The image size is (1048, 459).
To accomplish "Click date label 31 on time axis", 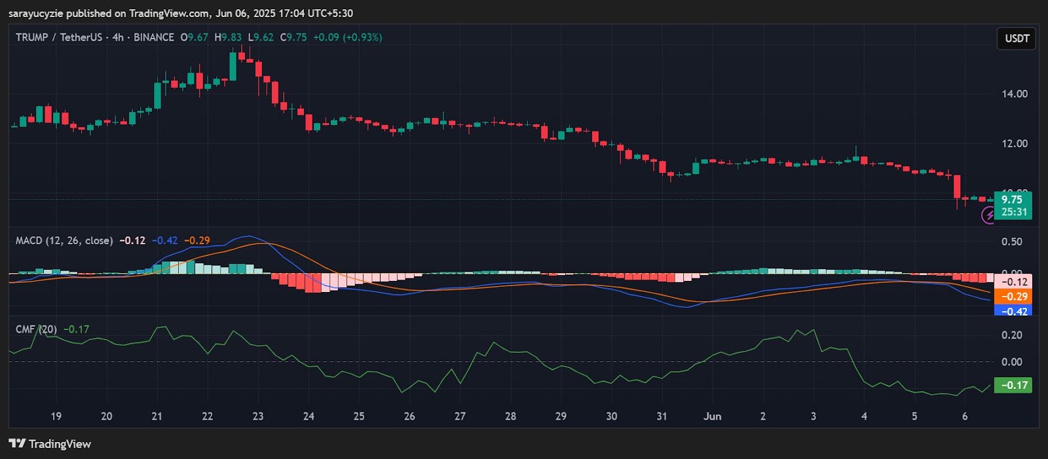I will pyautogui.click(x=662, y=416).
